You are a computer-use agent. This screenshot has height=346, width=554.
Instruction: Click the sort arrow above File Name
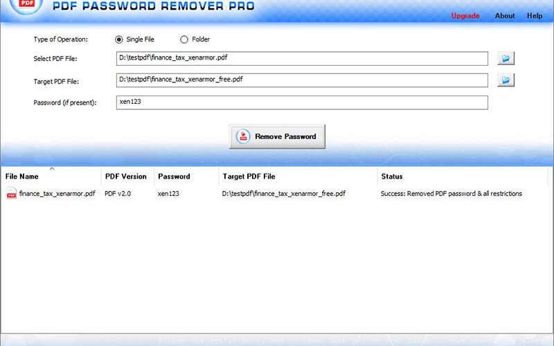(52, 169)
